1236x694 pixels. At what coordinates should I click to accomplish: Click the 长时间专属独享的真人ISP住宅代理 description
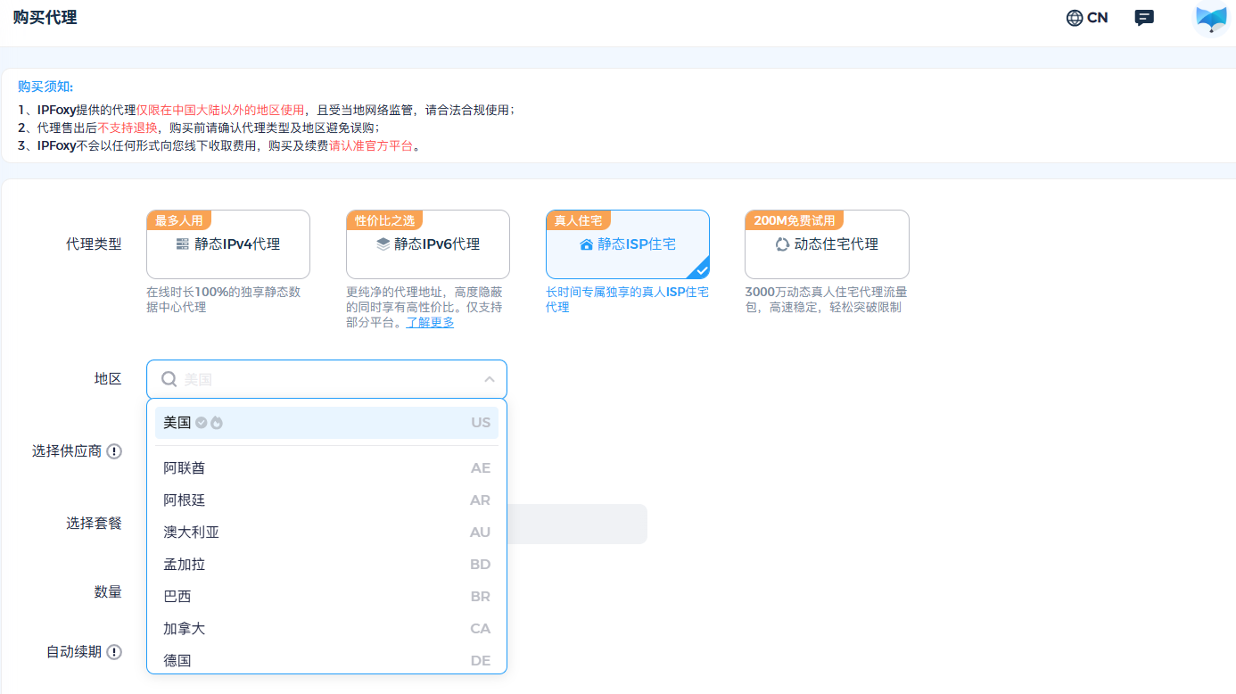click(627, 300)
